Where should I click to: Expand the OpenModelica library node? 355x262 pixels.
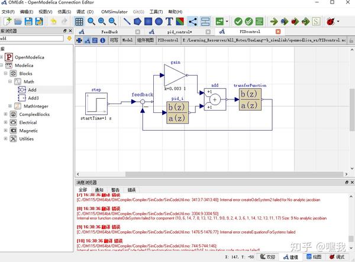pos(2,57)
